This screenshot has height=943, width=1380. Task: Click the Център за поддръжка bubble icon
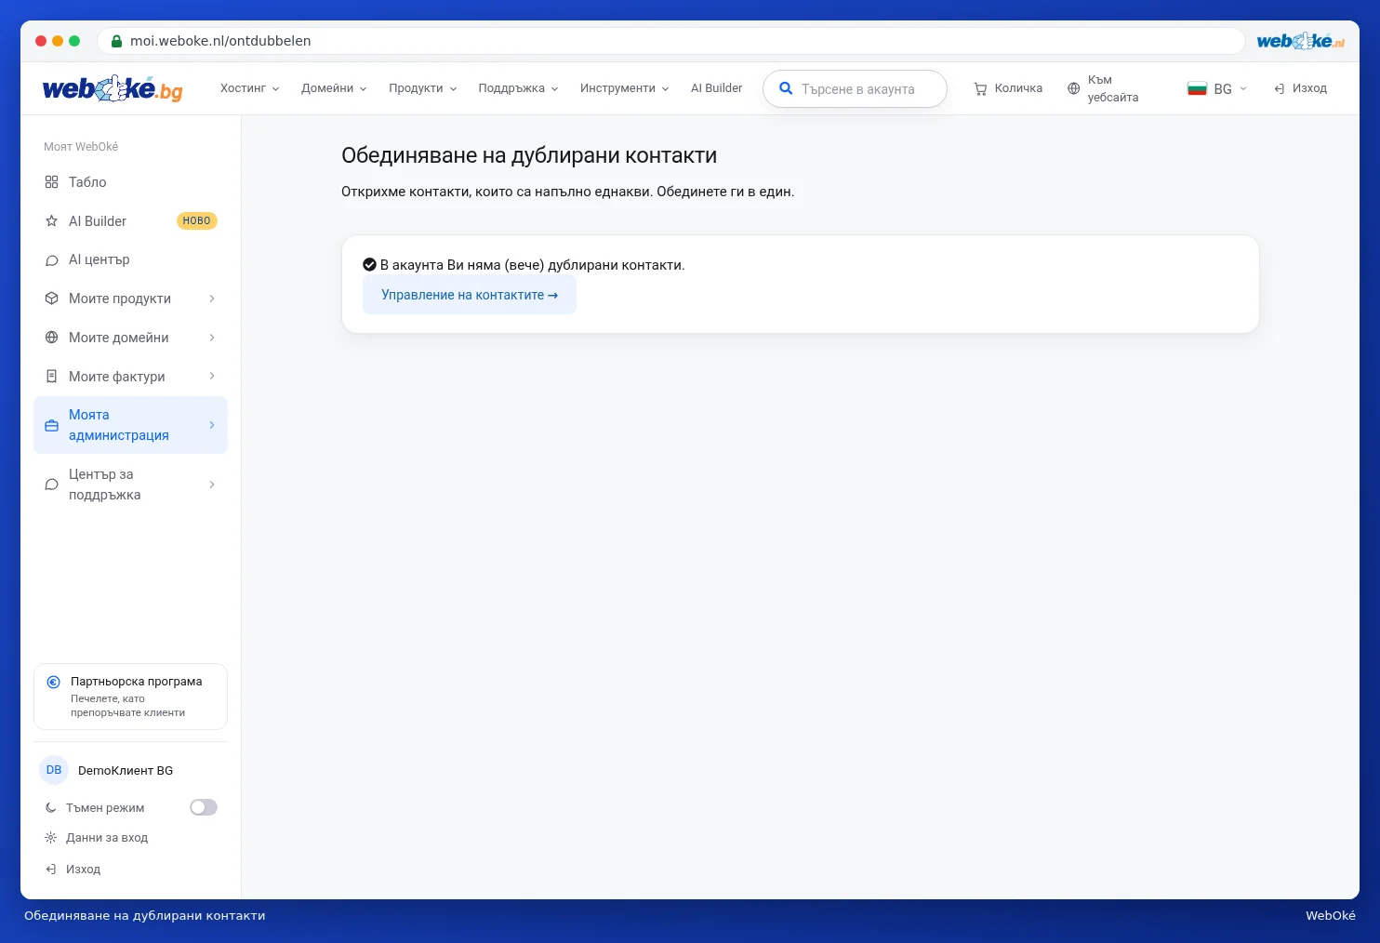[x=52, y=485]
